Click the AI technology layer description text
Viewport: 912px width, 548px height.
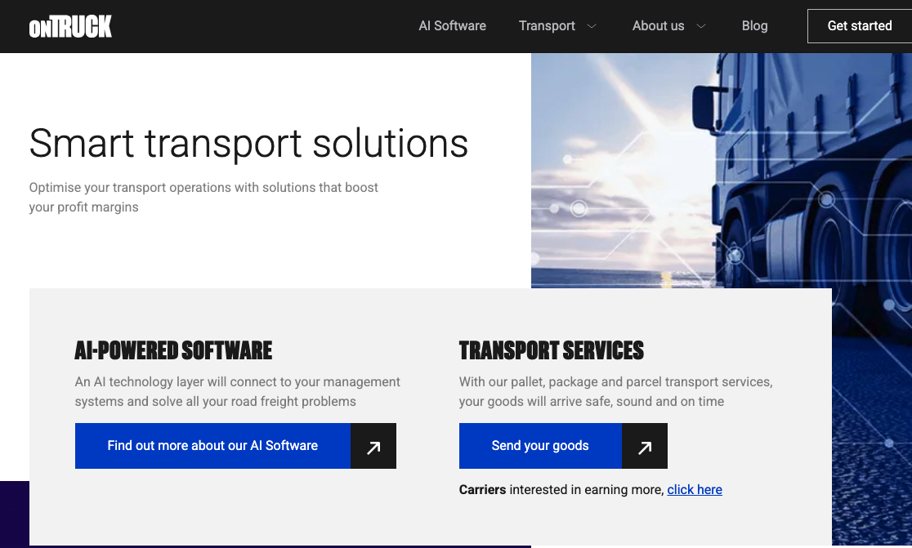click(x=237, y=392)
